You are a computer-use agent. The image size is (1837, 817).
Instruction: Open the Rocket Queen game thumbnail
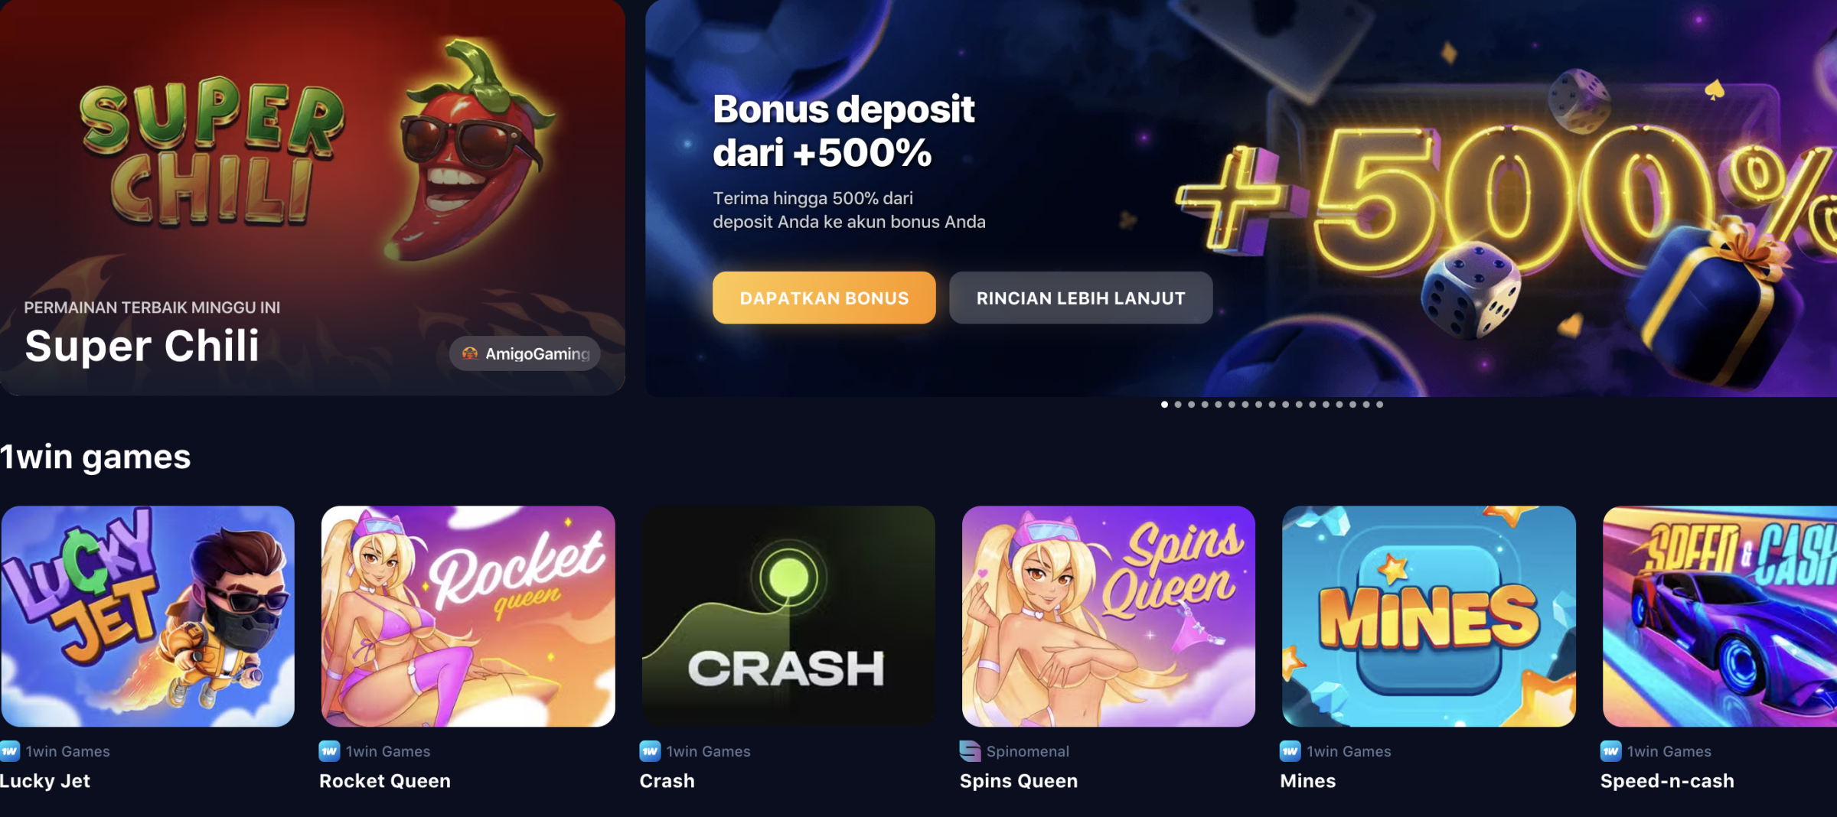pos(468,617)
